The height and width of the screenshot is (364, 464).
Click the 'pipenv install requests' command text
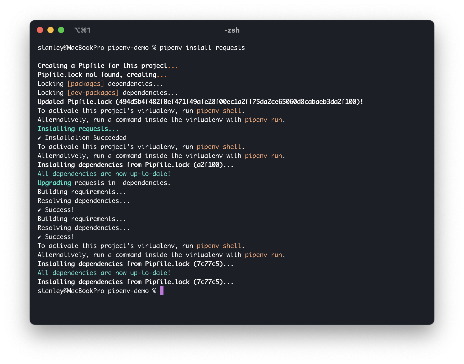pos(202,48)
